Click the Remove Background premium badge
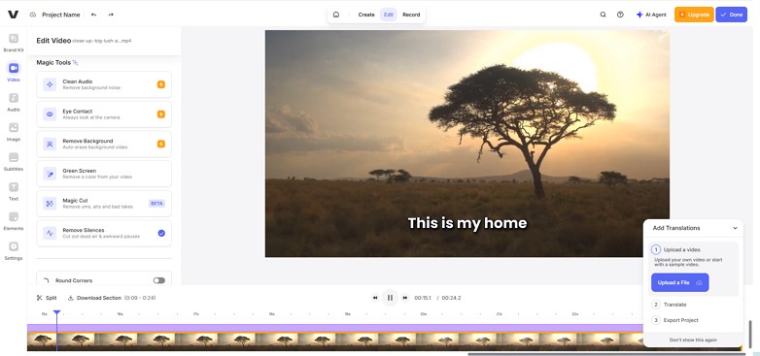The image size is (760, 356). (161, 144)
